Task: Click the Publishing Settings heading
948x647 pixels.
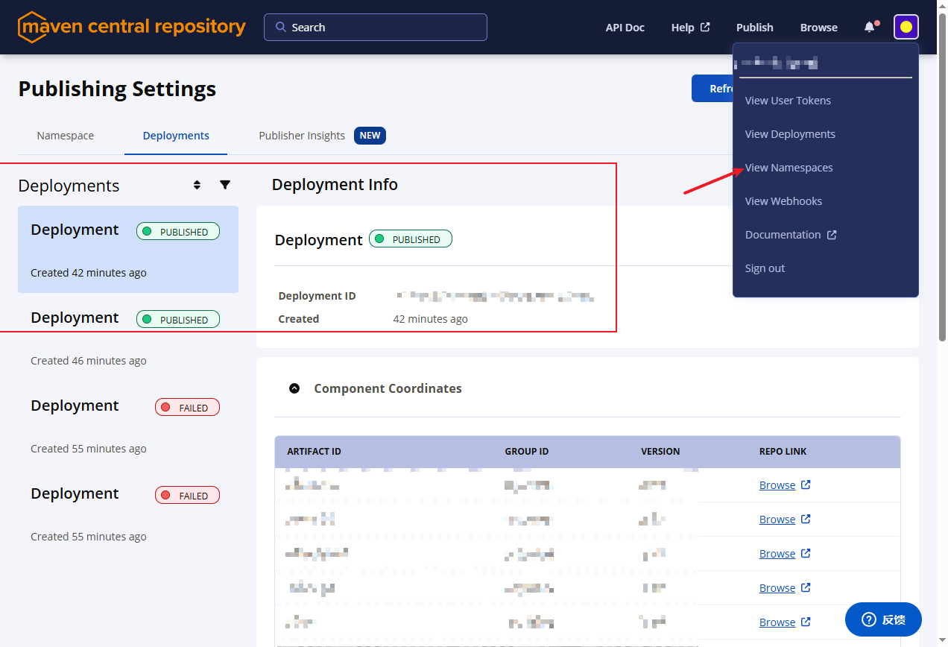Action: [x=117, y=89]
